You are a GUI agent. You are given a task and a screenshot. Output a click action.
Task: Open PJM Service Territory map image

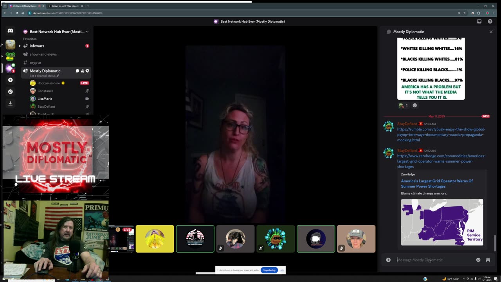click(442, 222)
